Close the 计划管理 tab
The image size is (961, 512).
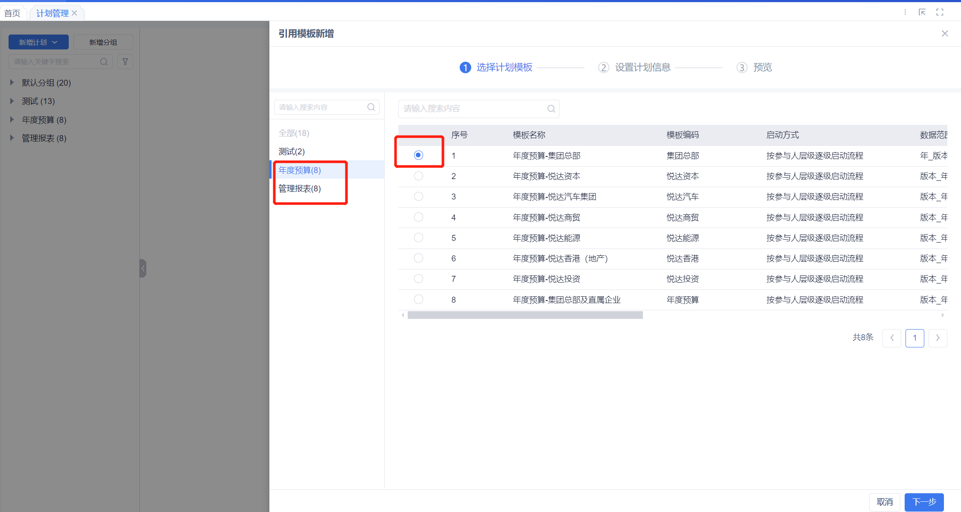click(x=75, y=13)
